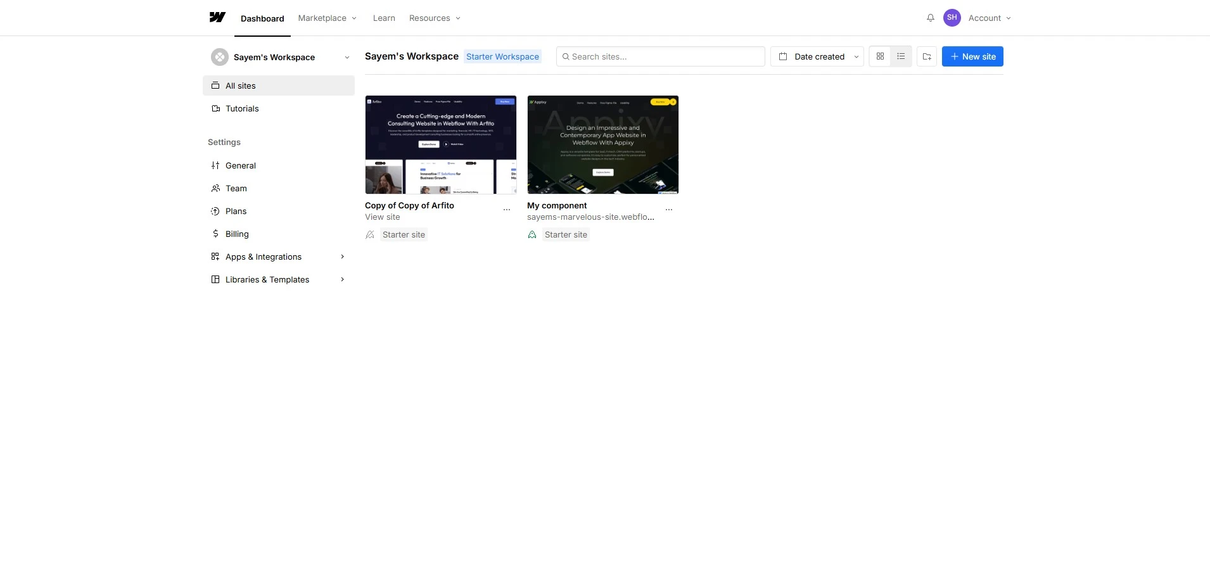This screenshot has width=1210, height=577.
Task: Go to the Dashboard tab
Action: click(x=262, y=18)
